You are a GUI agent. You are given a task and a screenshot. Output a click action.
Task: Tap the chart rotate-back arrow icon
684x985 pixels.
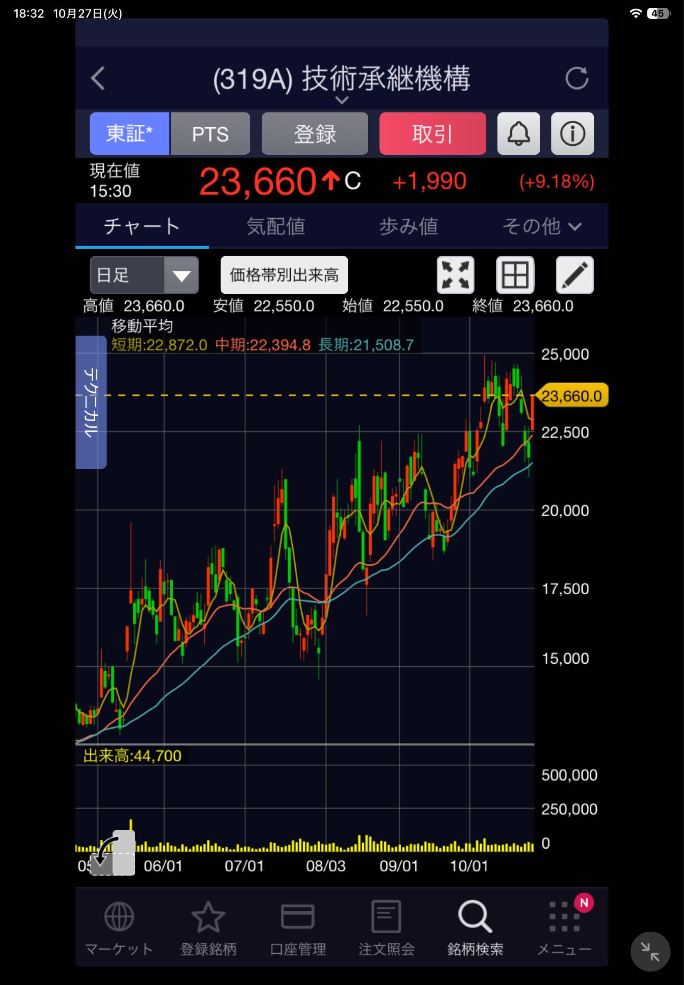[x=113, y=852]
